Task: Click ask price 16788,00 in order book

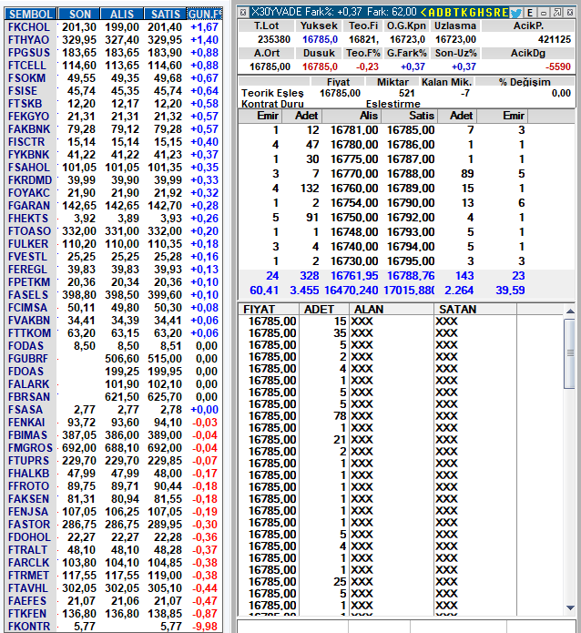Action: pos(411,174)
